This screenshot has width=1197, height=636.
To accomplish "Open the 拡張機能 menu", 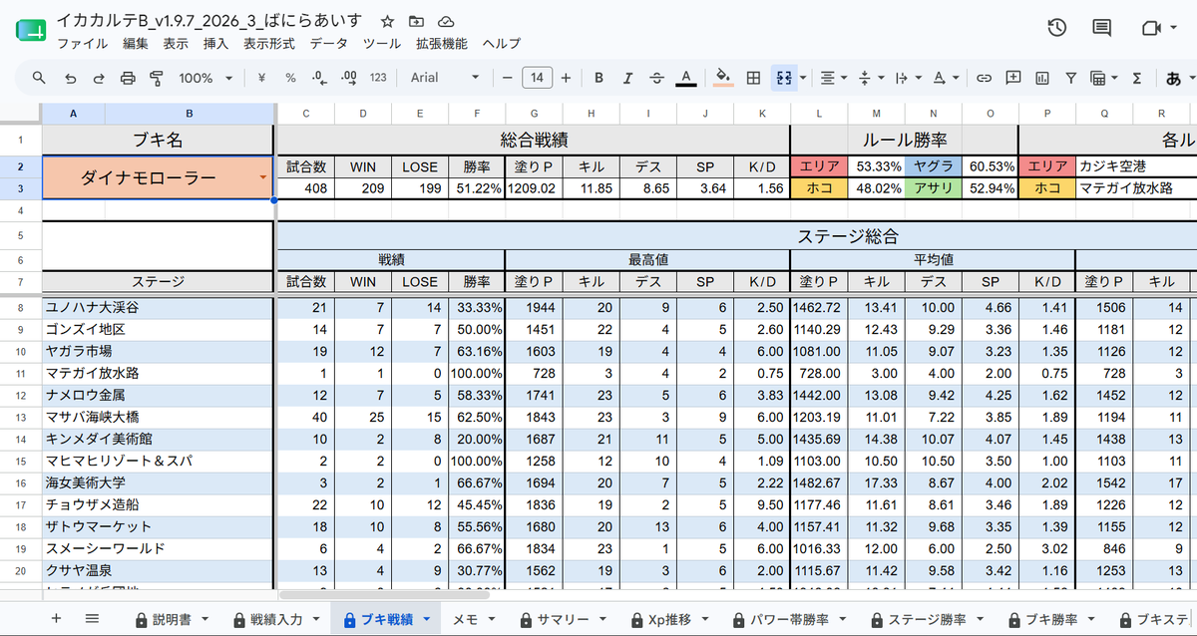I will [x=442, y=44].
